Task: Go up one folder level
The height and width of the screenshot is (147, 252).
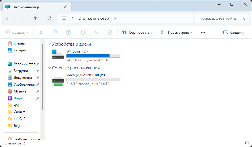Action: (36, 18)
